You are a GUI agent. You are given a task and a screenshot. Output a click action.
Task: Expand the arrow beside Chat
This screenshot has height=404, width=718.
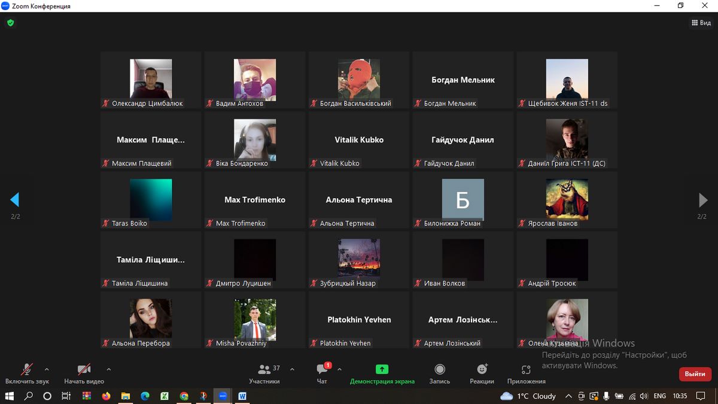coord(339,369)
